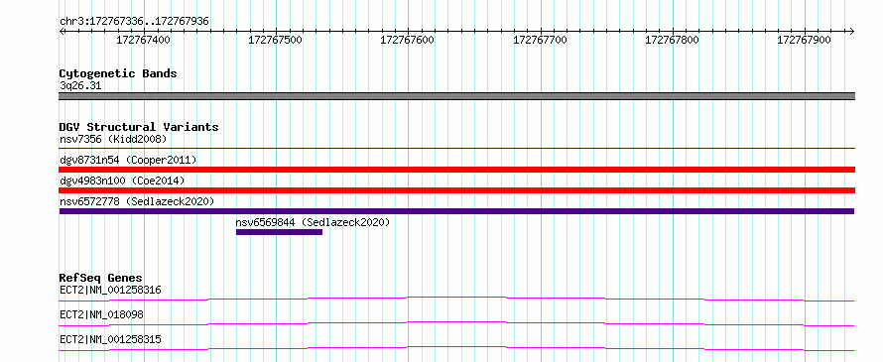This screenshot has height=362, width=883.
Task: Click ruler position label 172767500
Action: [x=276, y=40]
